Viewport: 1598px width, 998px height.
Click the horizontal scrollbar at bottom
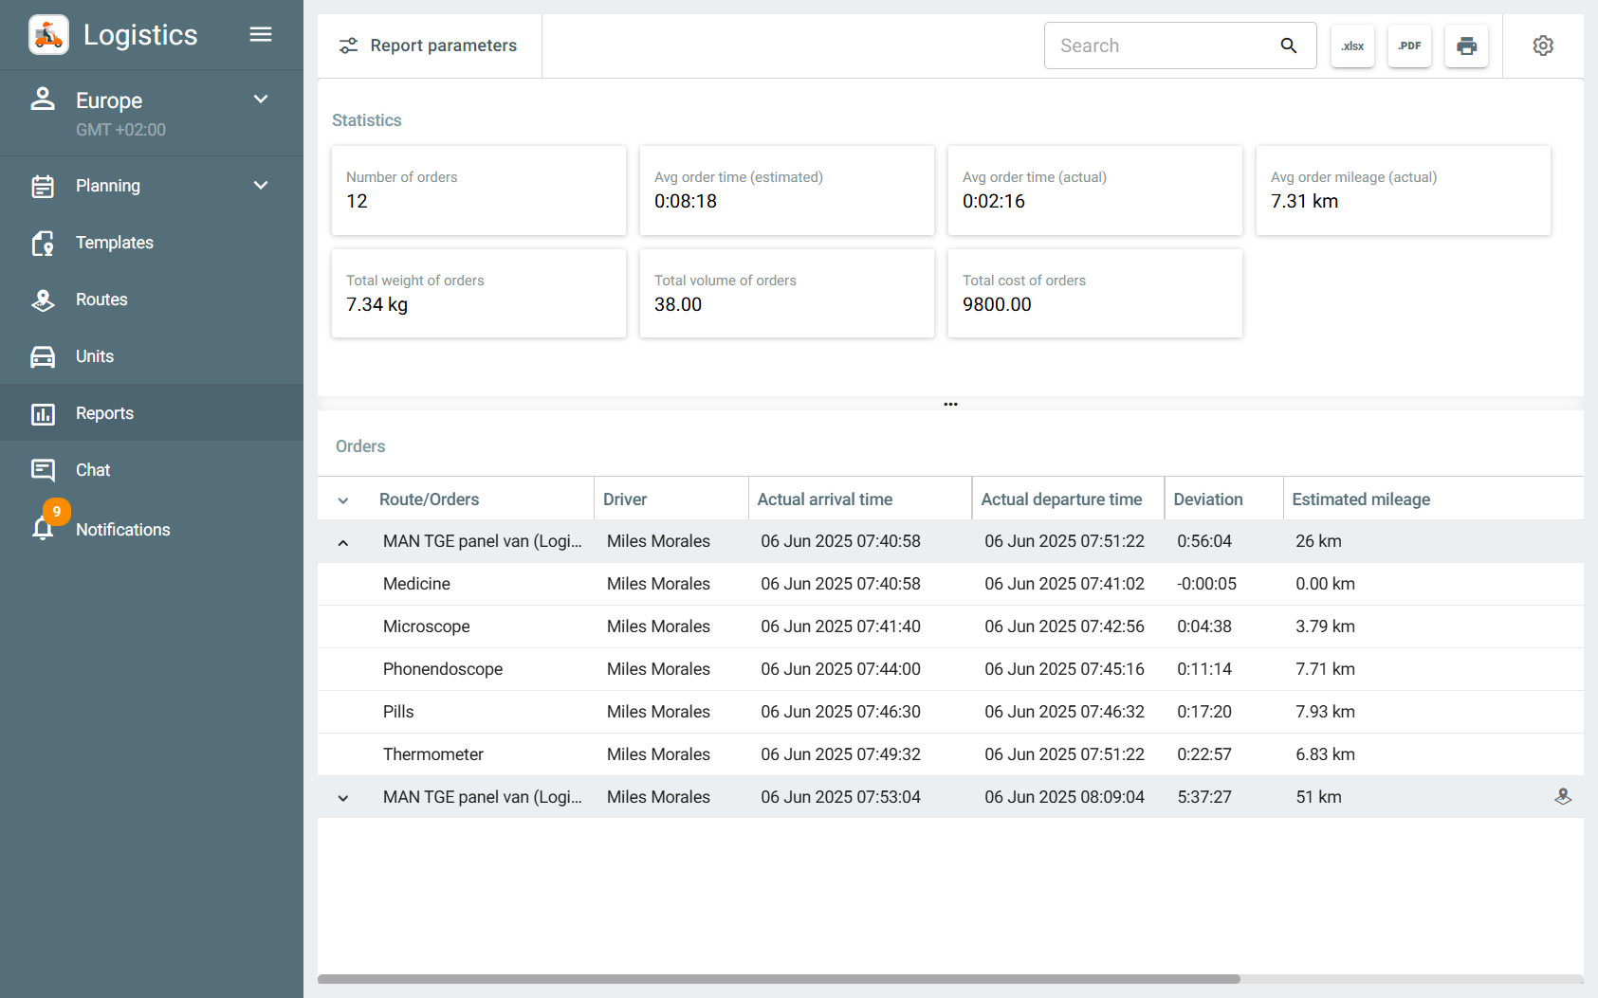pyautogui.click(x=779, y=979)
